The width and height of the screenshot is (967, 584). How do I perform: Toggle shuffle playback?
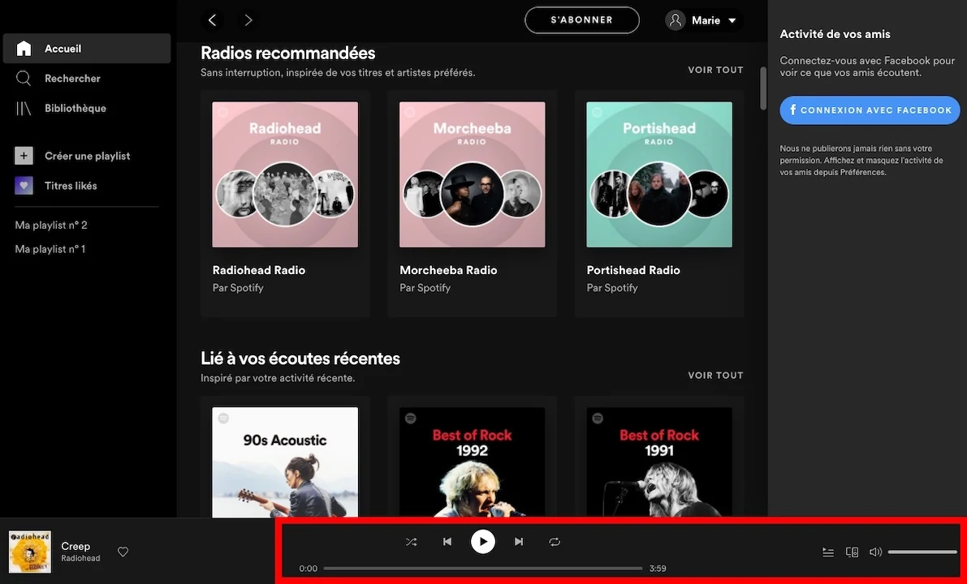click(x=412, y=542)
